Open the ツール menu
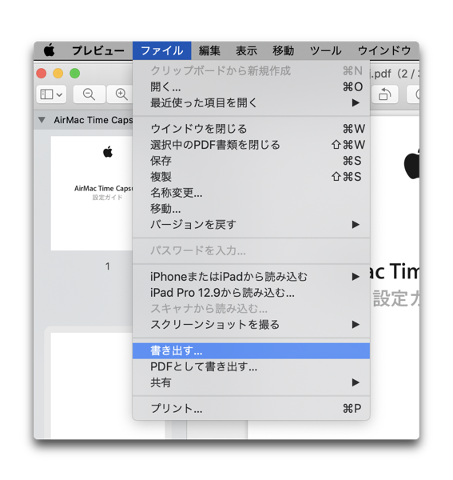 coord(325,50)
